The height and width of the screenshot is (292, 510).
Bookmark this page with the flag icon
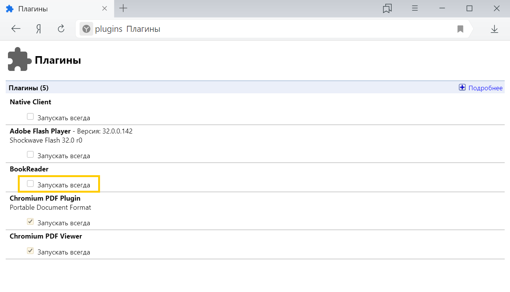click(x=460, y=29)
